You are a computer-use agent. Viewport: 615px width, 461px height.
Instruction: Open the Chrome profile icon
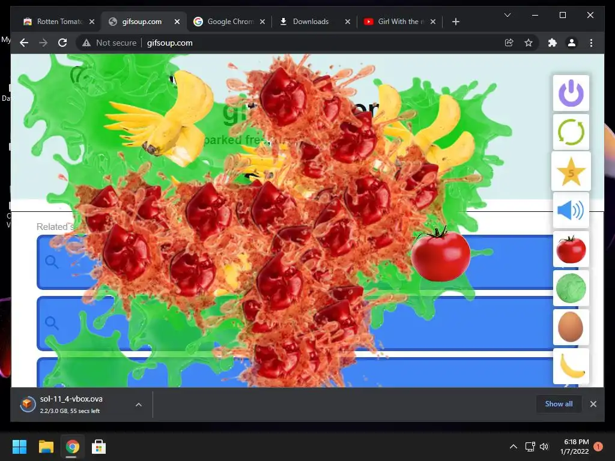point(572,43)
